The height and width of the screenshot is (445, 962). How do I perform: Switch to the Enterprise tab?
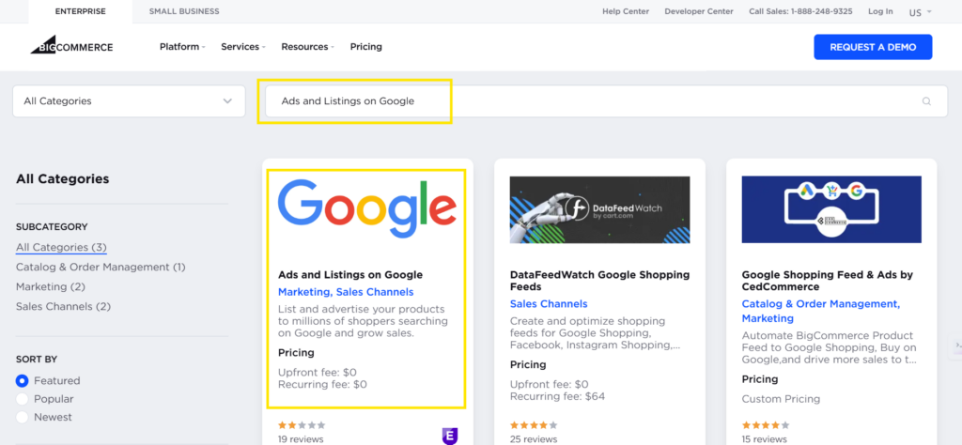point(80,11)
